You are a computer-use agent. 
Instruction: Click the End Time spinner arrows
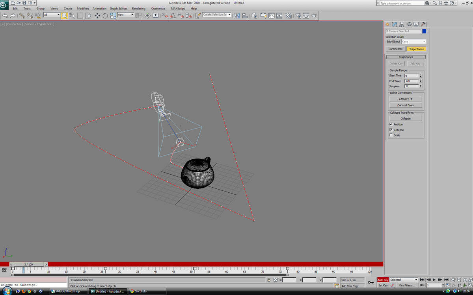421,81
